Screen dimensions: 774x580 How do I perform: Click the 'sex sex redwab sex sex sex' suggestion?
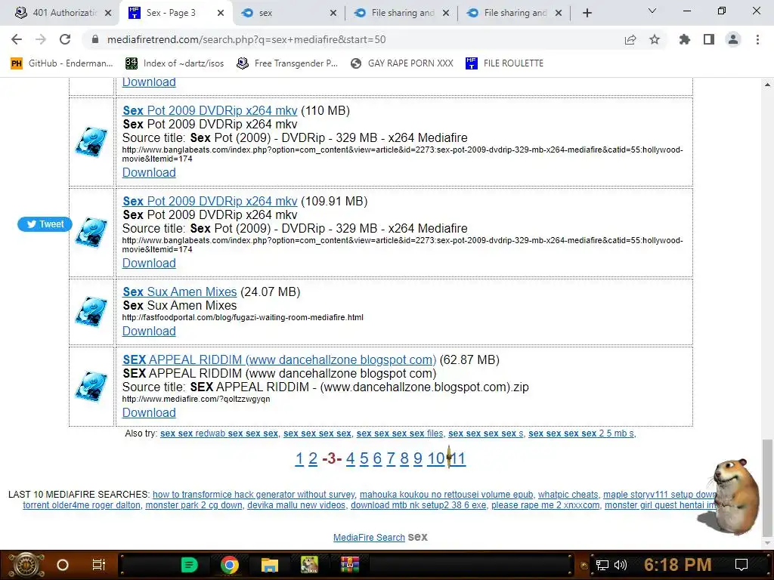coord(219,433)
